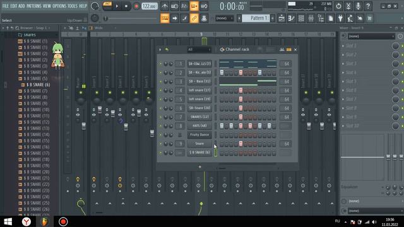Toggle the Slot 1 enable knob in the mixer
This screenshot has height=227, width=404.
396,46
